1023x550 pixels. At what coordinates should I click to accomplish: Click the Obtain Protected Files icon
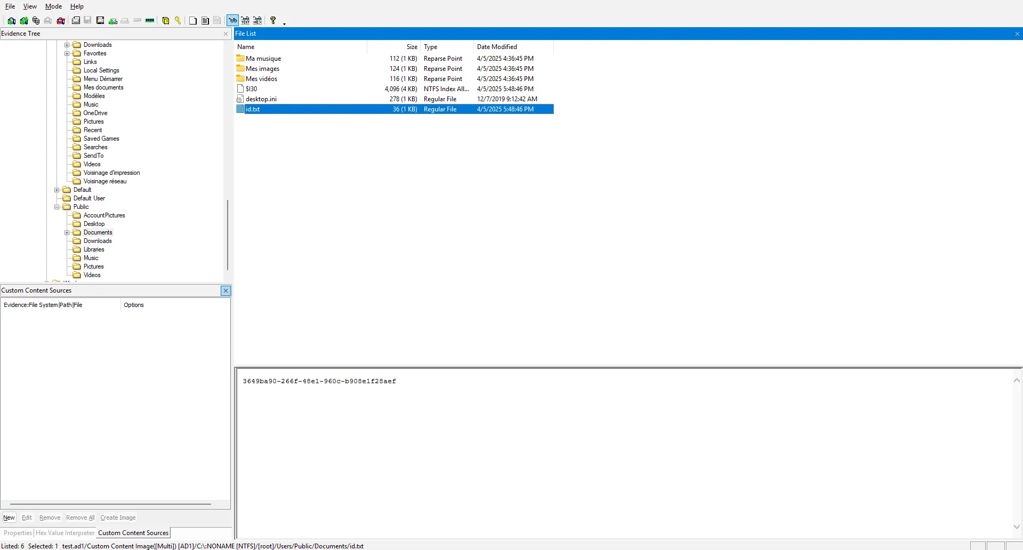[166, 21]
